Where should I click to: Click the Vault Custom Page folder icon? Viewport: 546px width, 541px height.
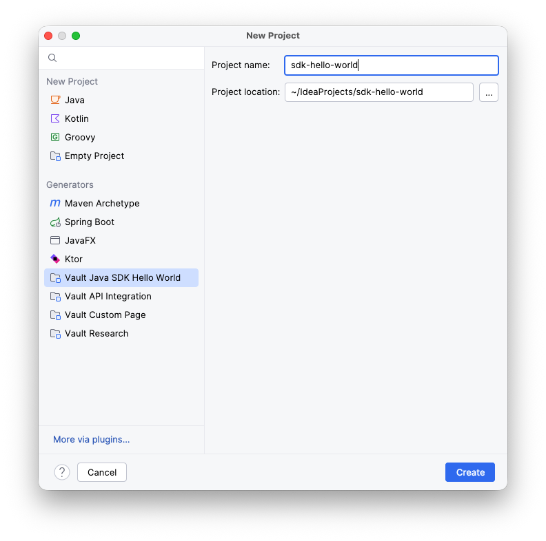click(x=55, y=315)
